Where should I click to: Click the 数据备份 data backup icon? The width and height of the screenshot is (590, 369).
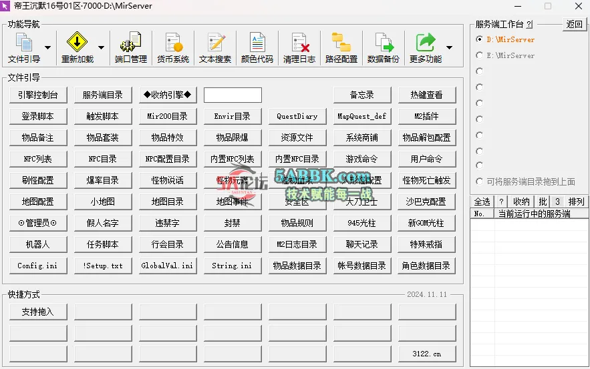pos(384,47)
